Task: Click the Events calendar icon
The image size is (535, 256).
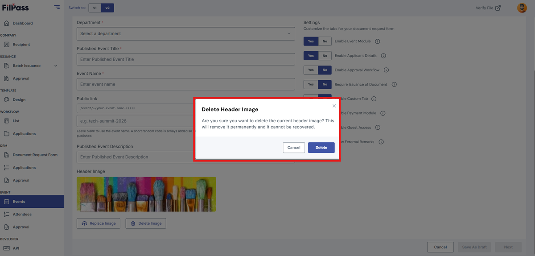Action: (6, 202)
